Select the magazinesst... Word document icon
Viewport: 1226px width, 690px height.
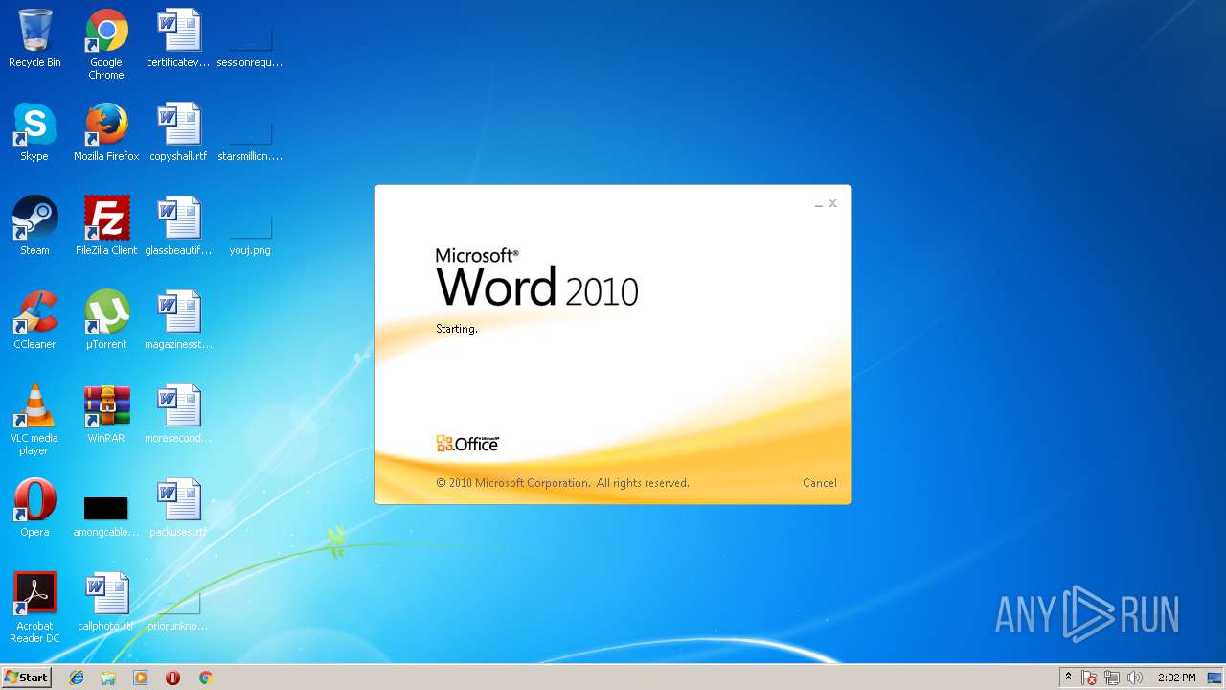178,320
